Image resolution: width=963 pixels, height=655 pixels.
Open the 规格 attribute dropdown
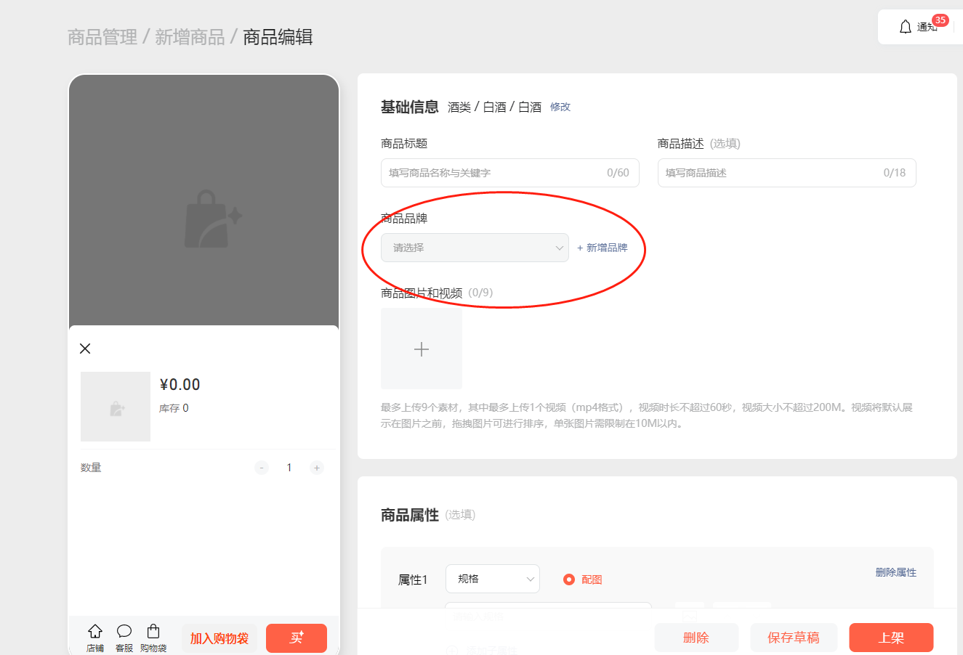(493, 579)
